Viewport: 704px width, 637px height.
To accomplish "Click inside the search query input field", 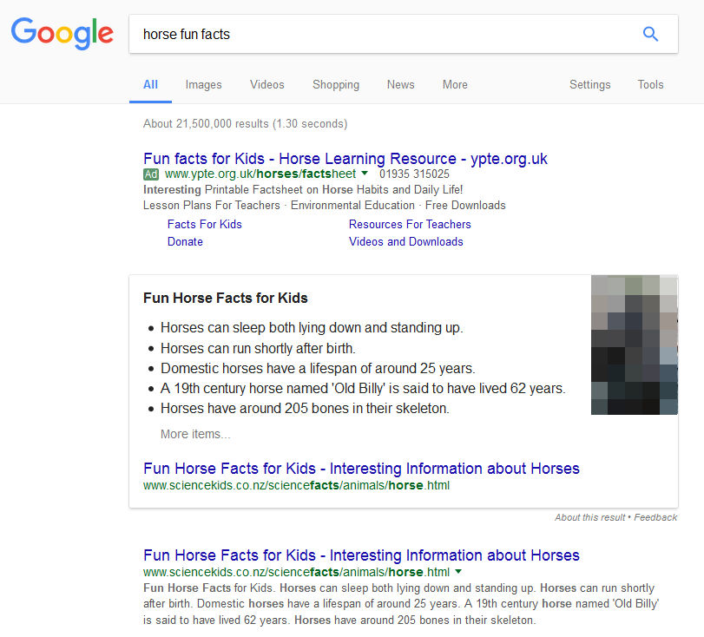I will [x=347, y=34].
